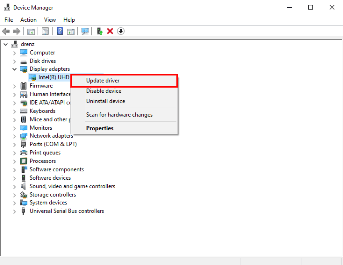This screenshot has width=343, height=265.
Task: Select the Print queues tree label
Action: [45, 153]
